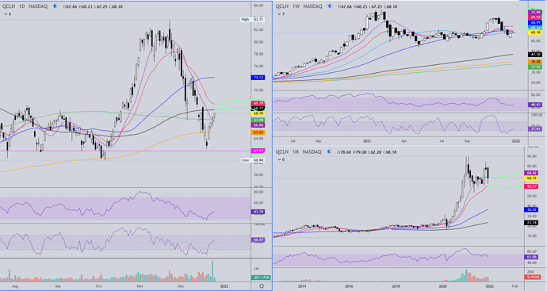Click the black 68.77 price label on daily scale
This screenshot has height=291, width=547.
pyautogui.click(x=258, y=109)
